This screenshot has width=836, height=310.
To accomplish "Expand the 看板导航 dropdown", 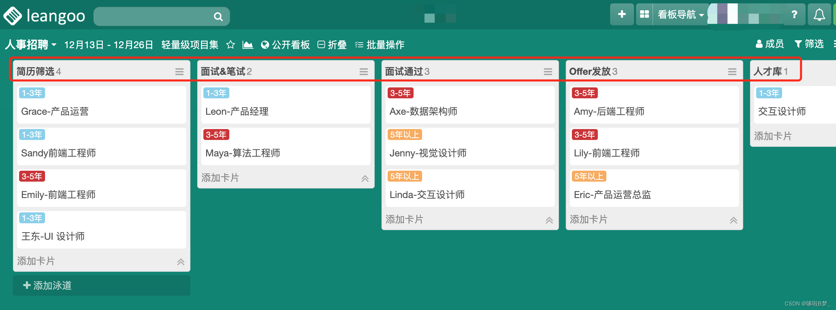I will pos(680,14).
